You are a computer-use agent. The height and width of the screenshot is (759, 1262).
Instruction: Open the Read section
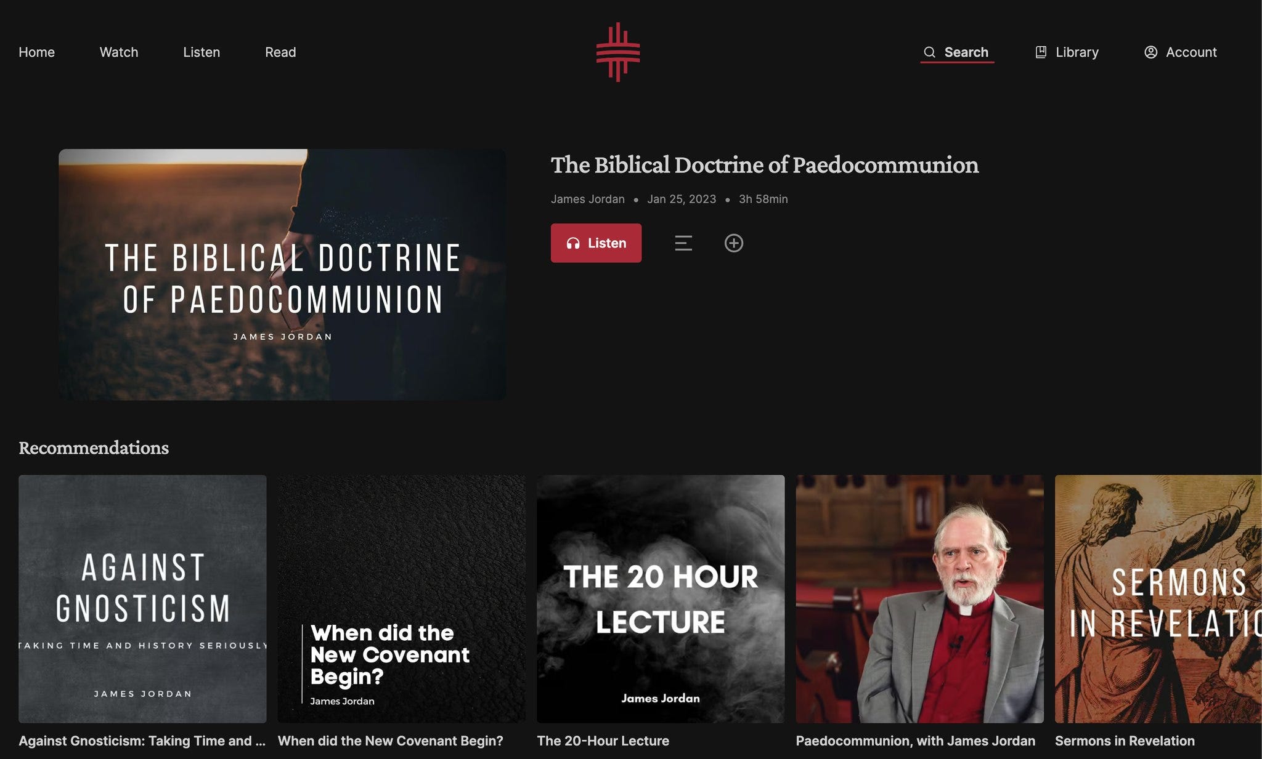coord(280,52)
